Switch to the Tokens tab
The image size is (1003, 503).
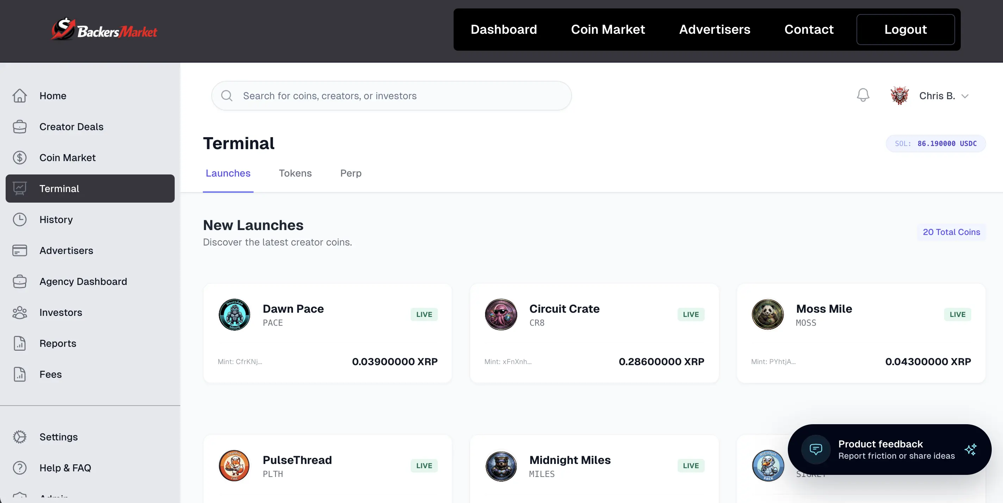(295, 173)
